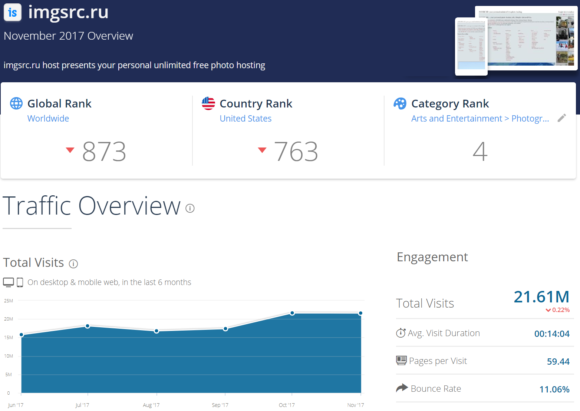Click the imgsrc.ru 'is' site logo icon
Viewport: 580px width, 411px height.
tap(13, 12)
